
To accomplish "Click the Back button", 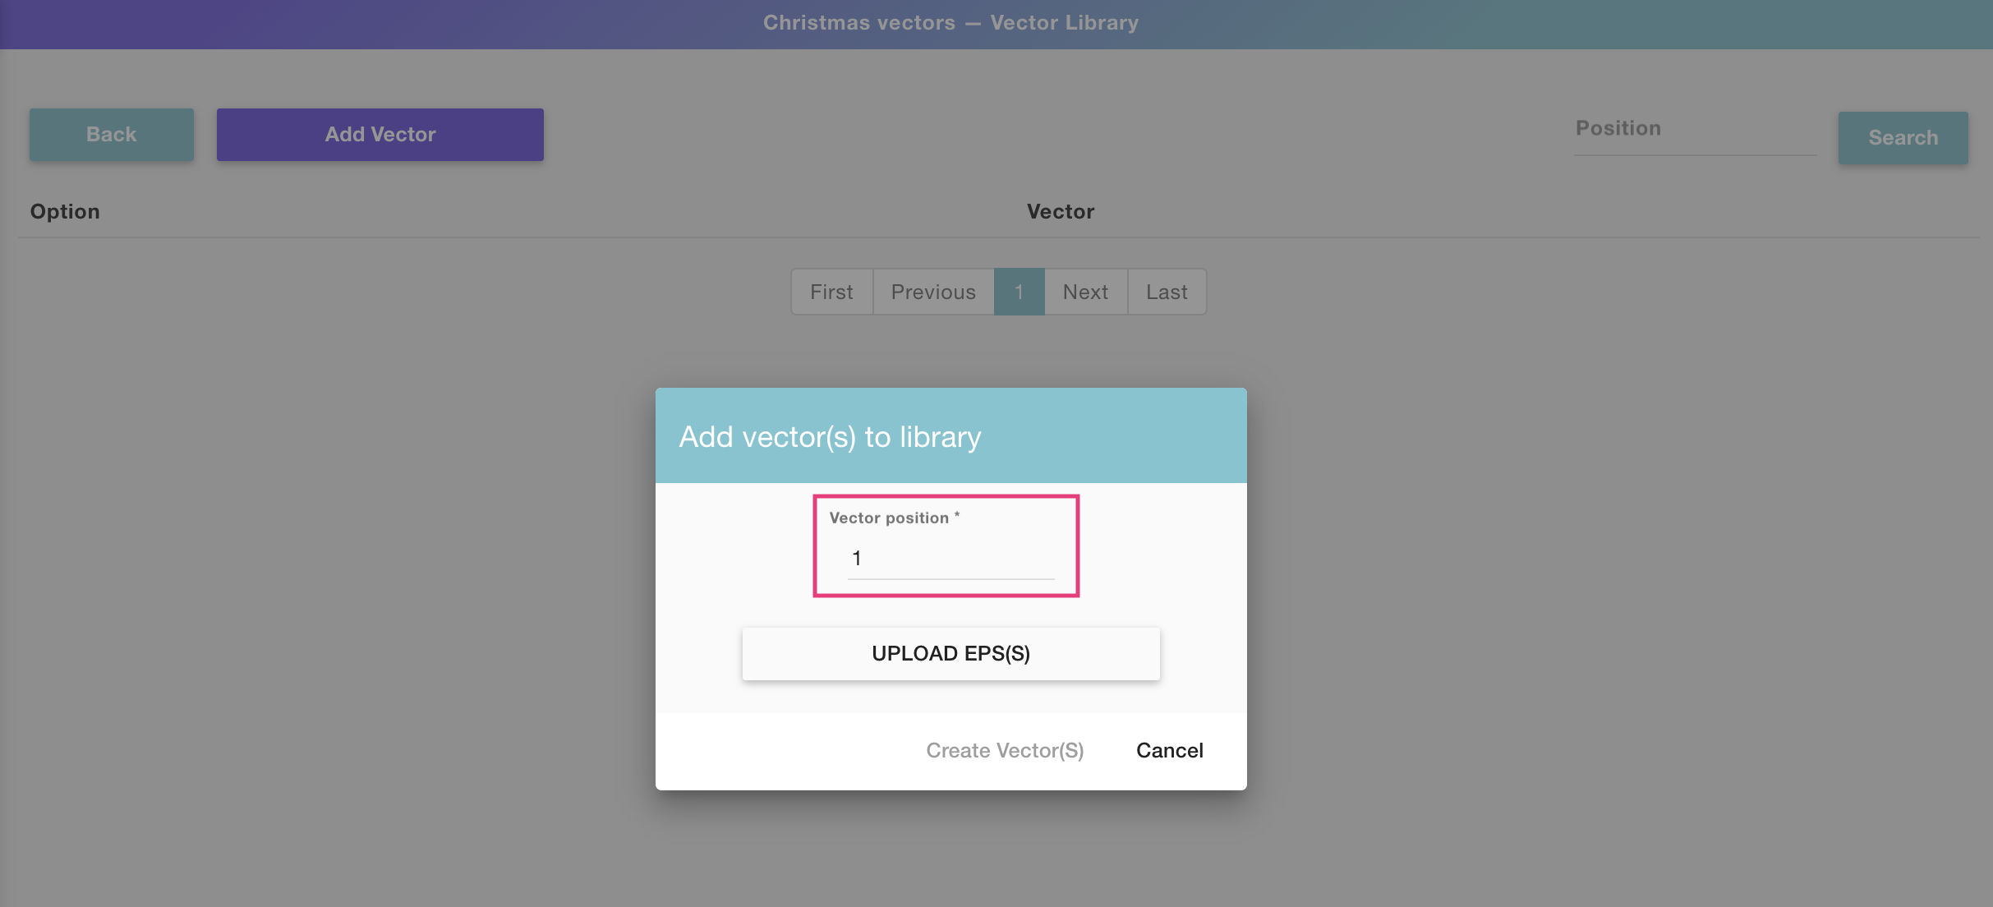I will 112,135.
